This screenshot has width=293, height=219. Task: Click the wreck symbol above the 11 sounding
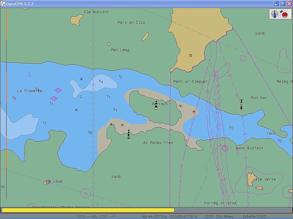(54, 98)
